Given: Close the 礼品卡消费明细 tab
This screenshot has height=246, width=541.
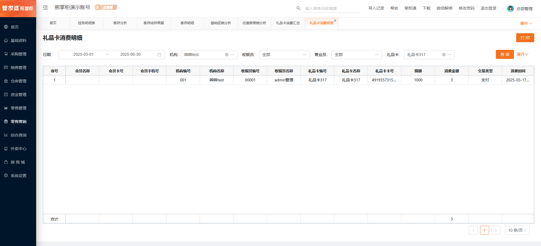Looking at the screenshot, I should [x=335, y=20].
